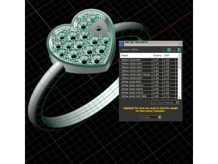Viewport: 218px width, 164px height.
Task: Click the Library: METAL label
Action: [130, 50]
